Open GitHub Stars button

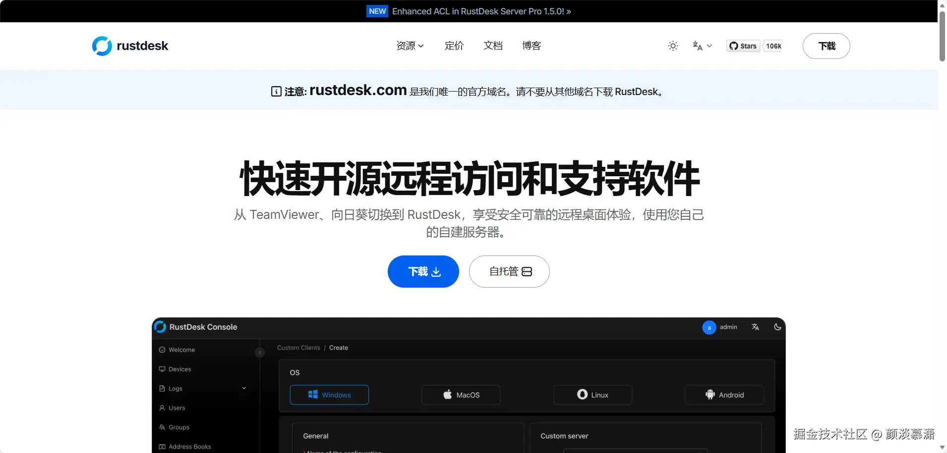point(743,46)
